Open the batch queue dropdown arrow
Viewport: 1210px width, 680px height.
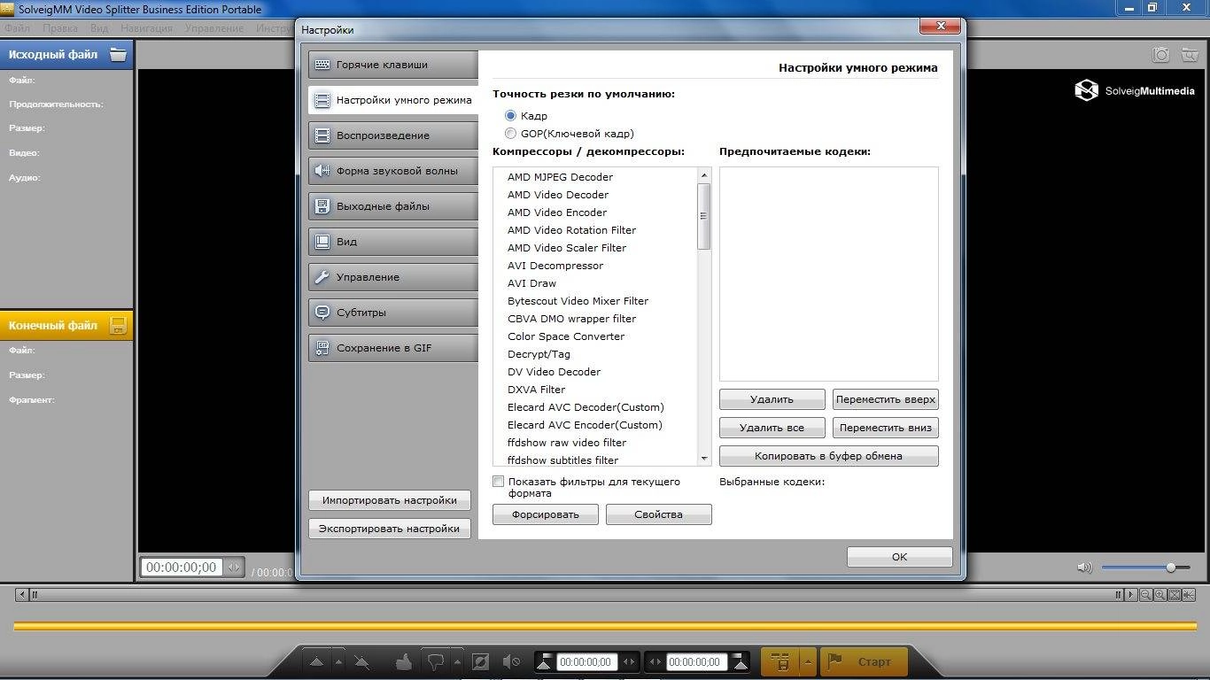[x=808, y=661]
